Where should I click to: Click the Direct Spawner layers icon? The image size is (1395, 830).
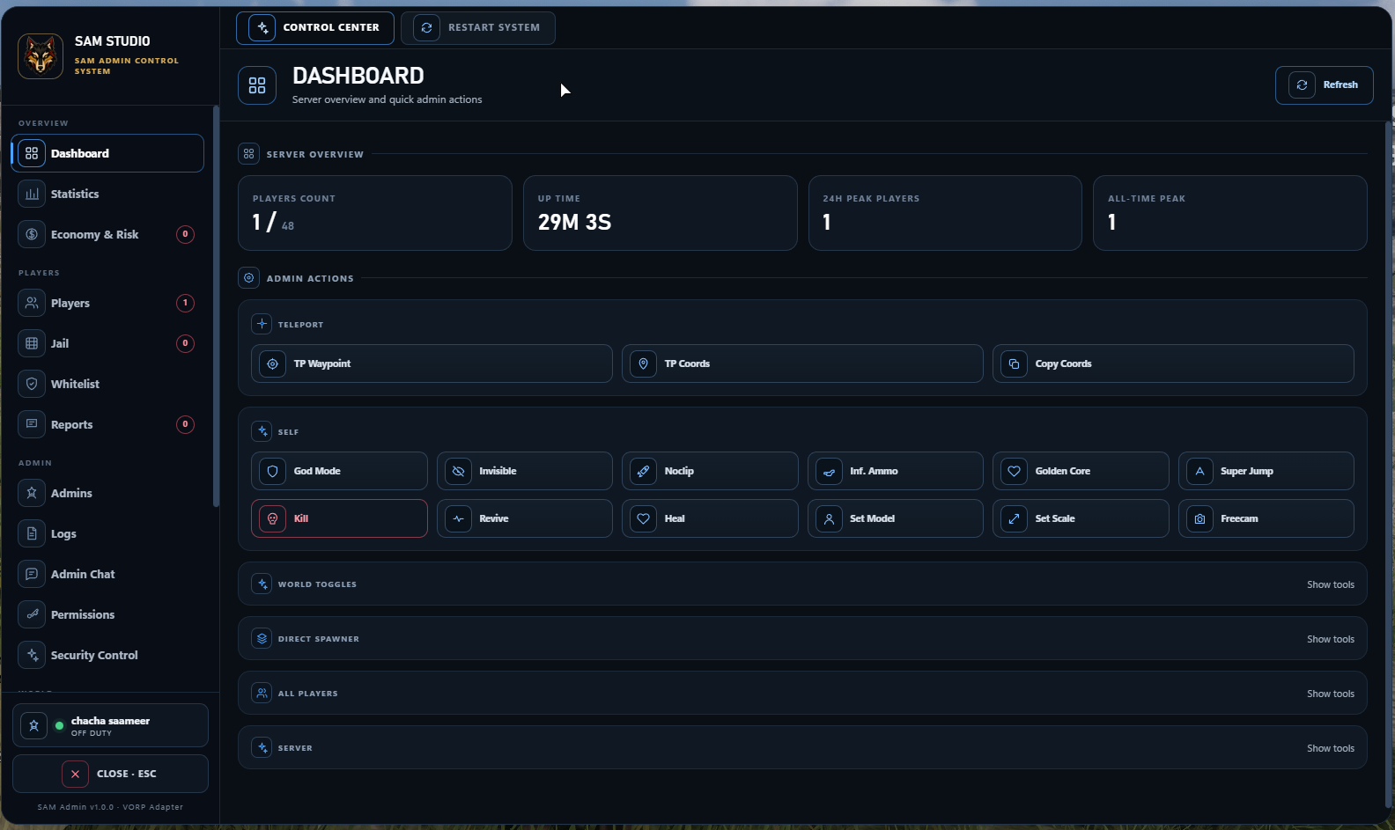pos(262,638)
